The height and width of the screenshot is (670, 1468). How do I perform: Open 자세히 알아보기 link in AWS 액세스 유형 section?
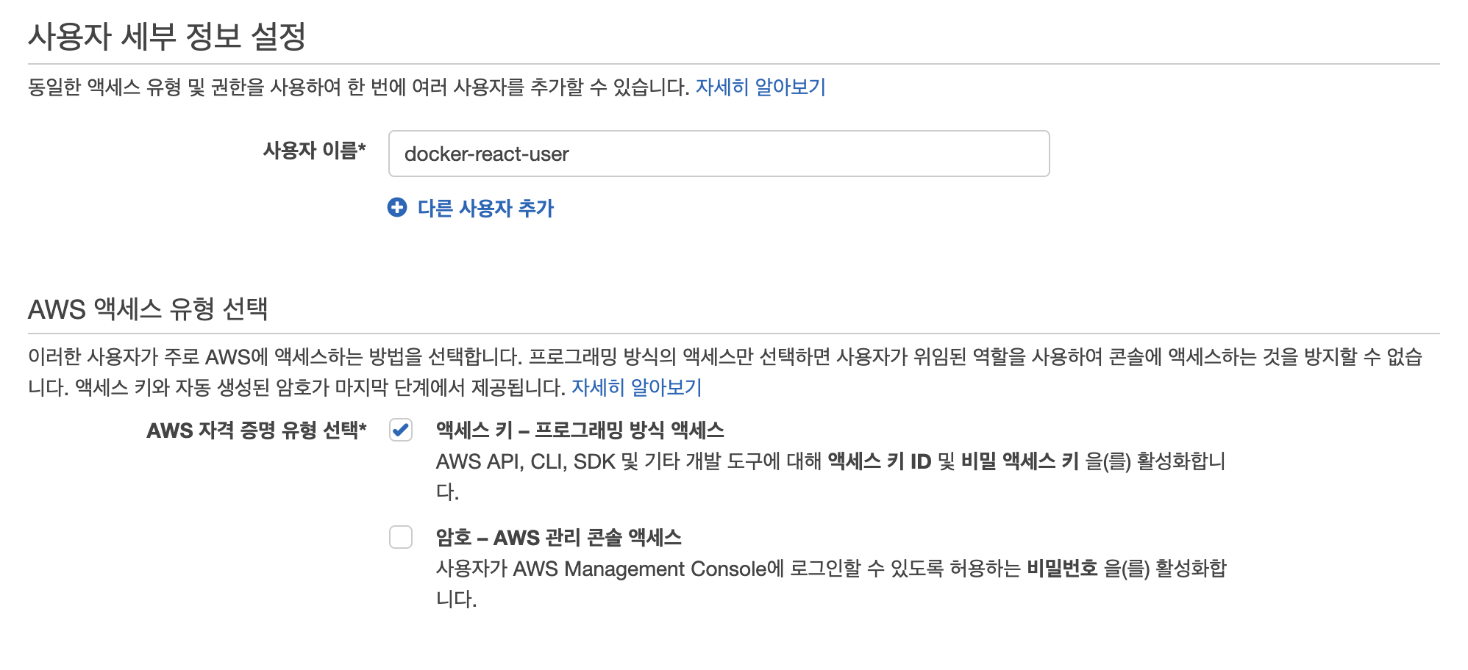(x=637, y=387)
